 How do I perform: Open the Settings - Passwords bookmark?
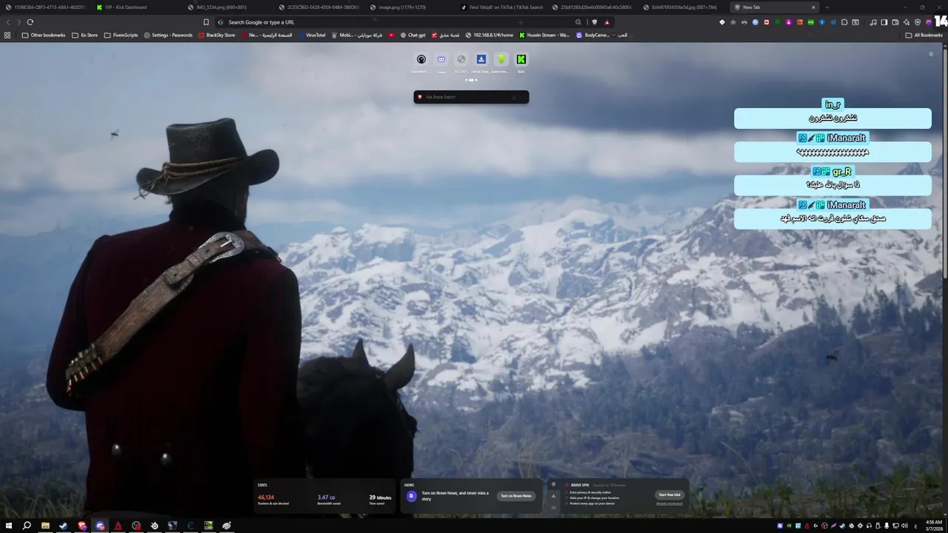pyautogui.click(x=168, y=35)
